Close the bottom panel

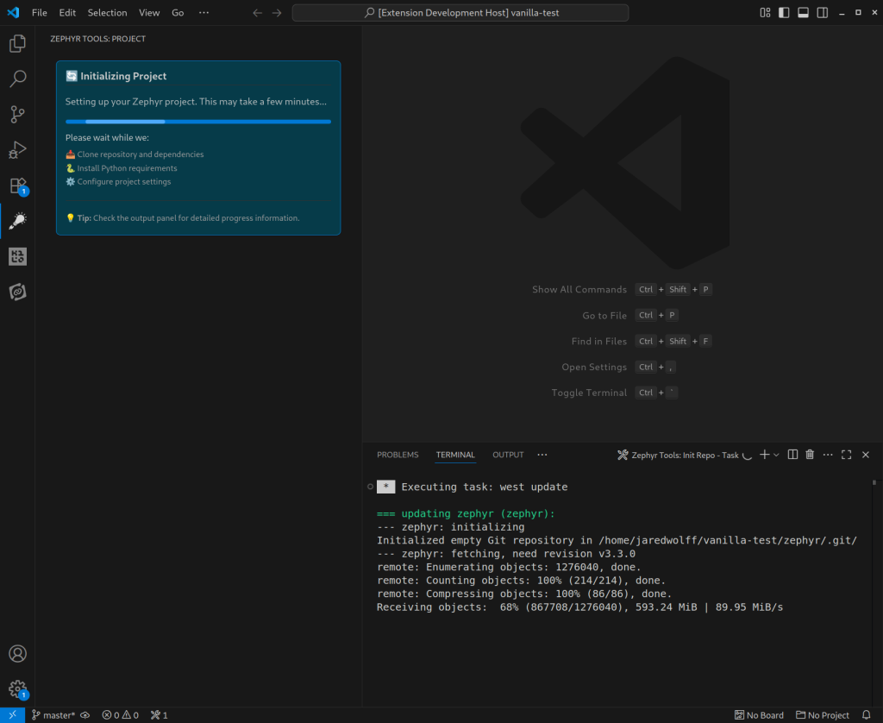pyautogui.click(x=866, y=455)
